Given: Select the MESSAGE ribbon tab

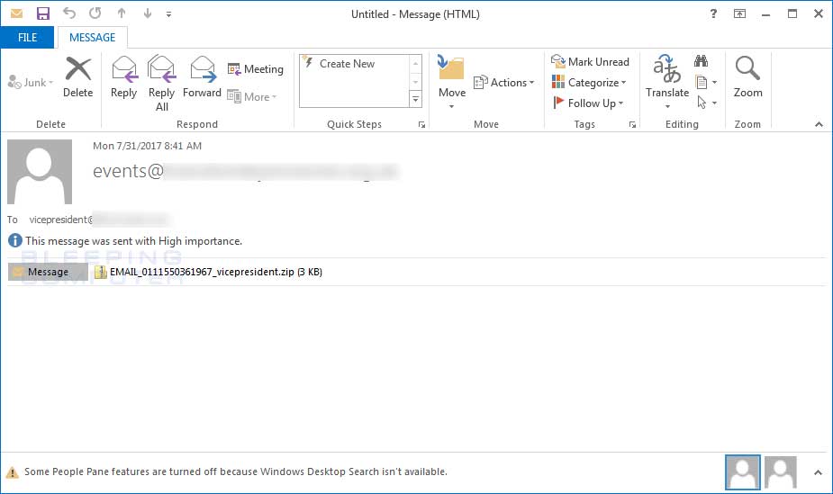Looking at the screenshot, I should [x=93, y=38].
